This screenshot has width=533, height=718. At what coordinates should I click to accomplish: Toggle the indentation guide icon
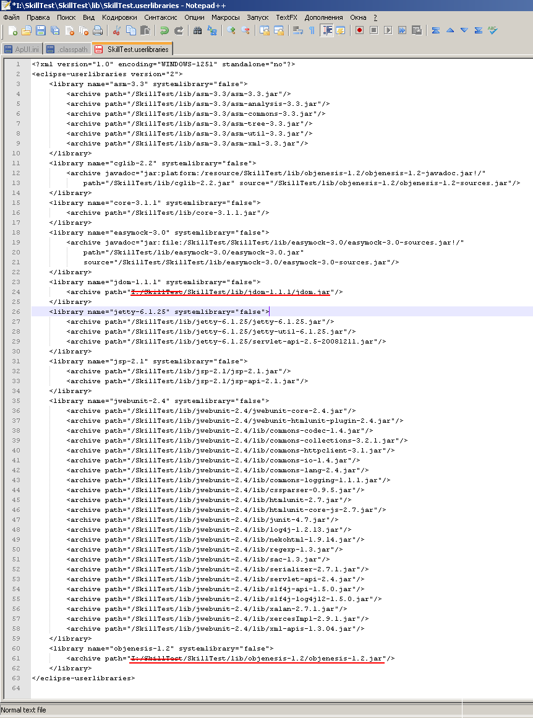click(x=326, y=30)
